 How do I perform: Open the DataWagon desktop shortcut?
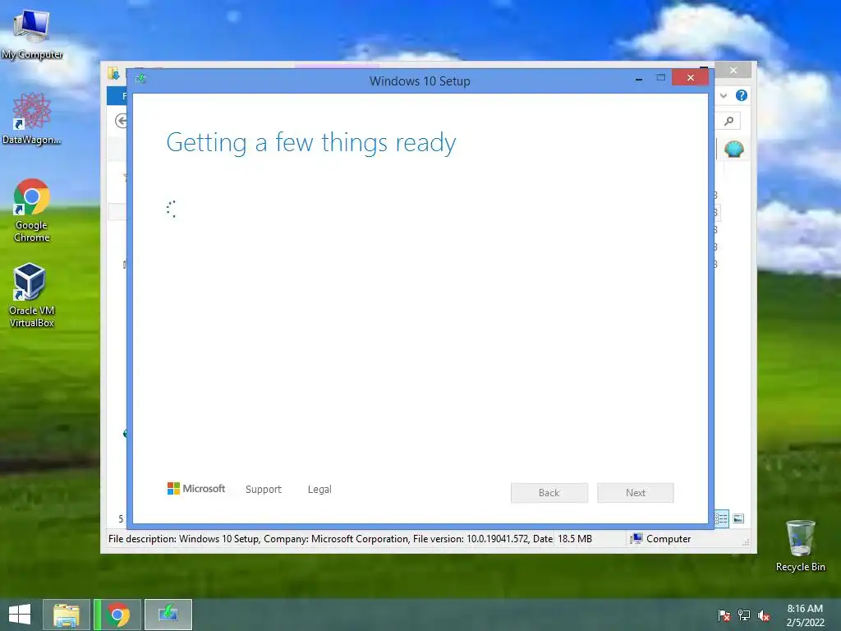click(x=32, y=118)
